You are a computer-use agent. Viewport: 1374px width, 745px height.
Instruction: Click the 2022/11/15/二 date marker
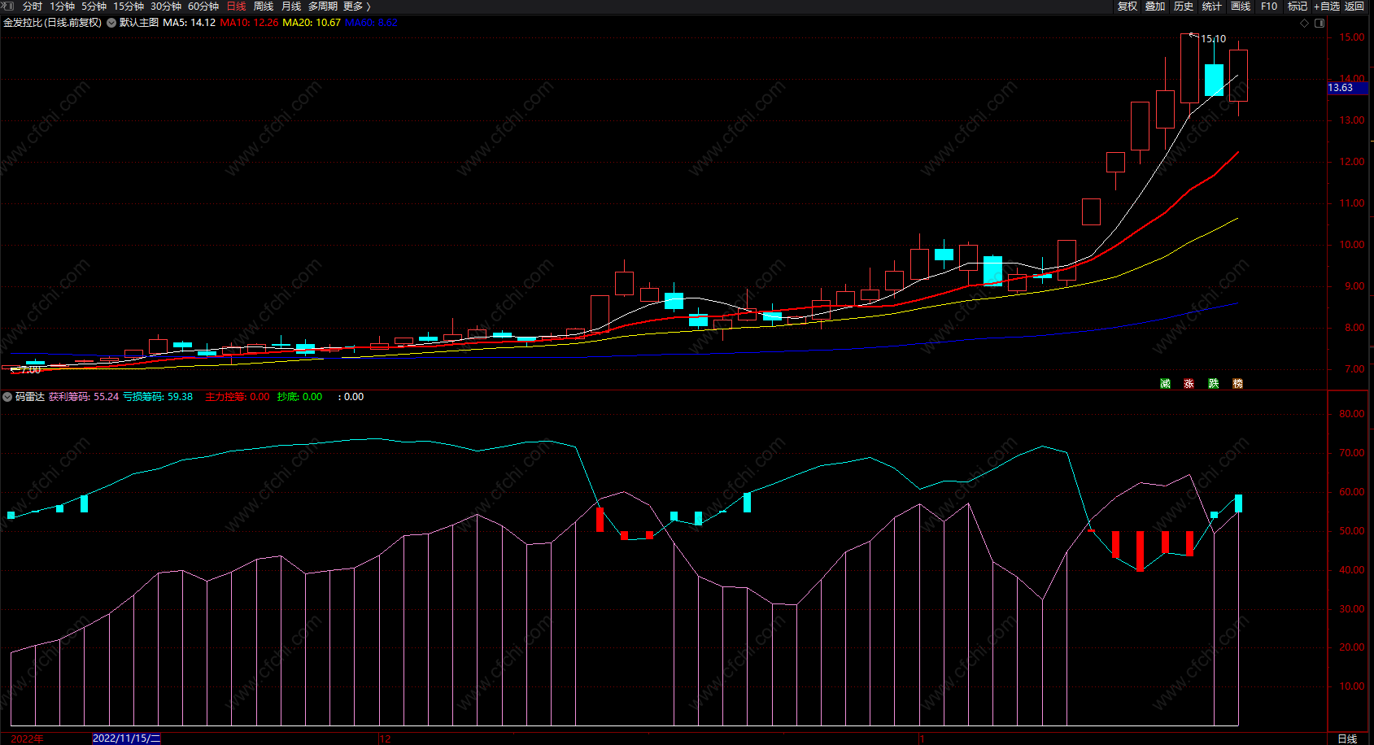[126, 738]
